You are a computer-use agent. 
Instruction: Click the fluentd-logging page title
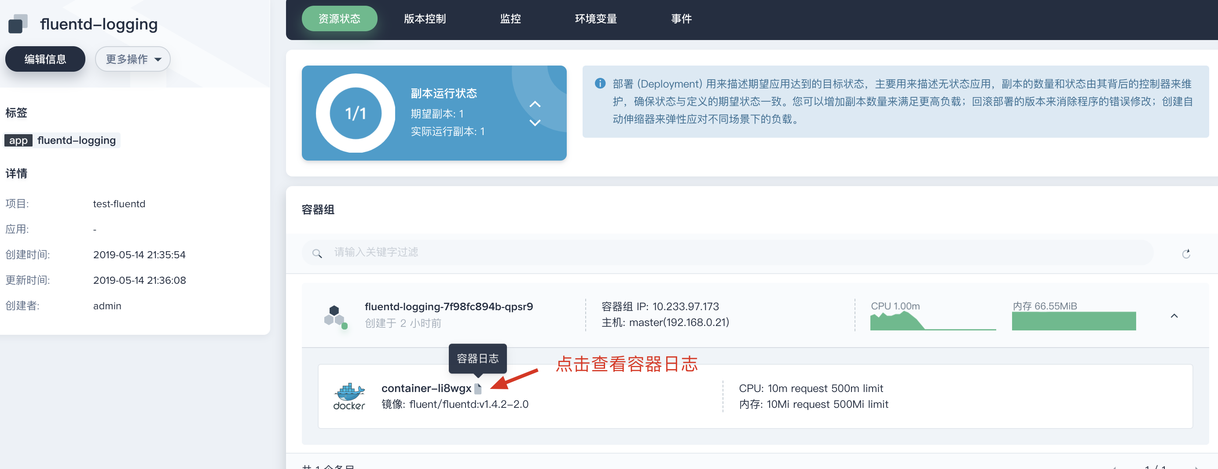(x=99, y=24)
